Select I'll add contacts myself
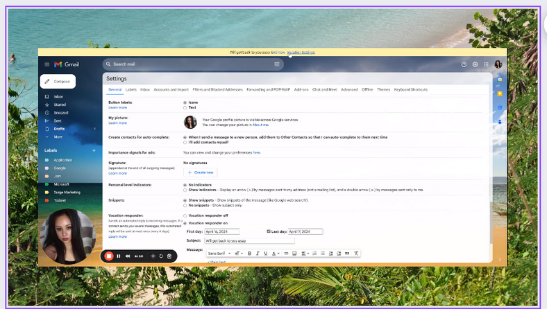Viewport: 547px width, 309px height. [185, 143]
